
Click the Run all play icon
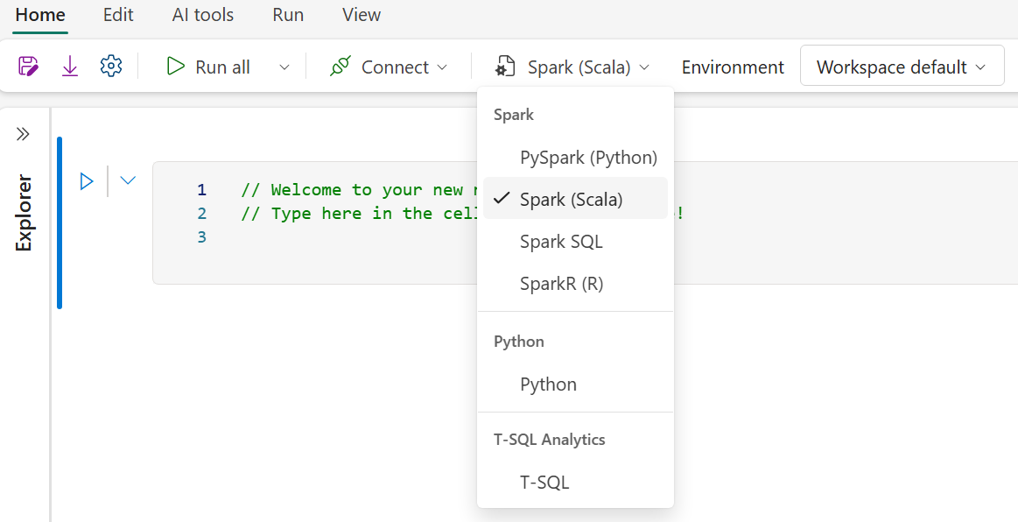(176, 67)
